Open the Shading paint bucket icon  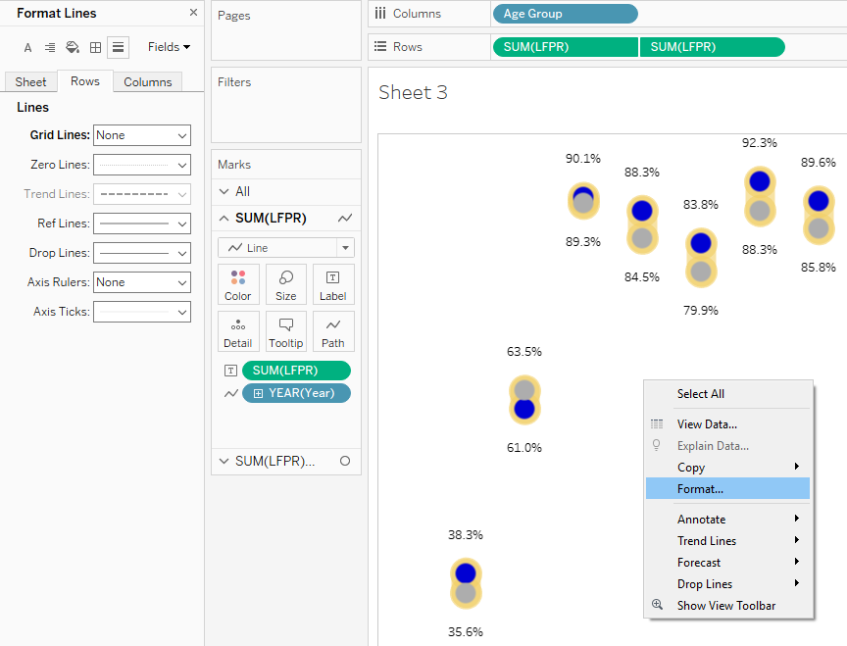click(73, 47)
